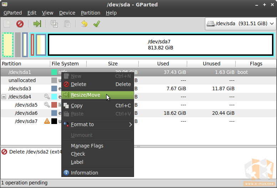Select the gray unallocated block in disk map
This screenshot has height=188, width=277.
[x=18, y=45]
